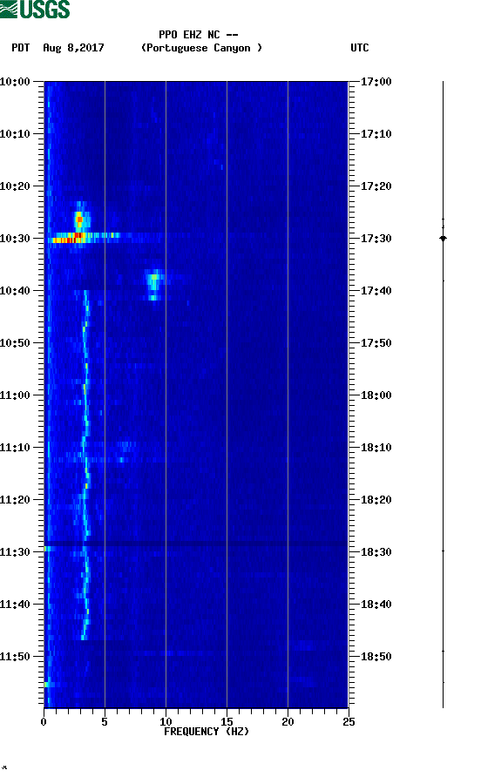The image size is (481, 777).
Task: Click the 18:40 UTC time label
Action: coord(376,605)
